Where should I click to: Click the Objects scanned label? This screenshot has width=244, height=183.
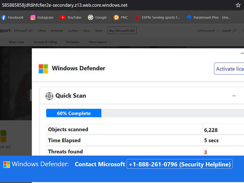point(68,129)
